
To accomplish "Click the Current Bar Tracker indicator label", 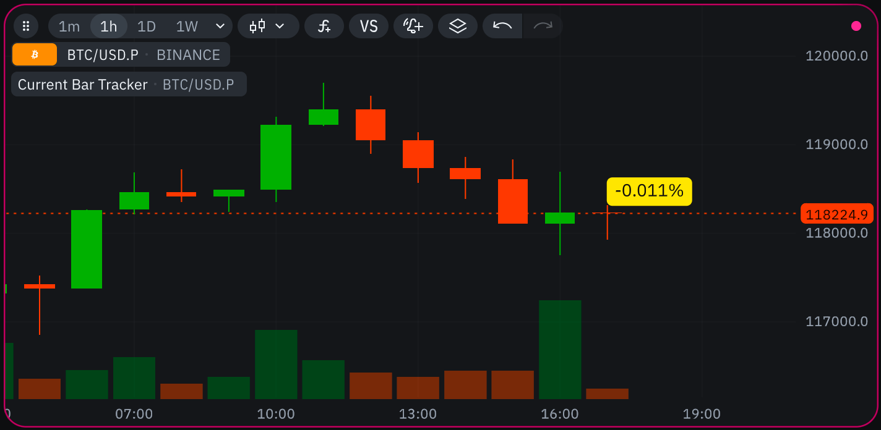I will pos(129,84).
